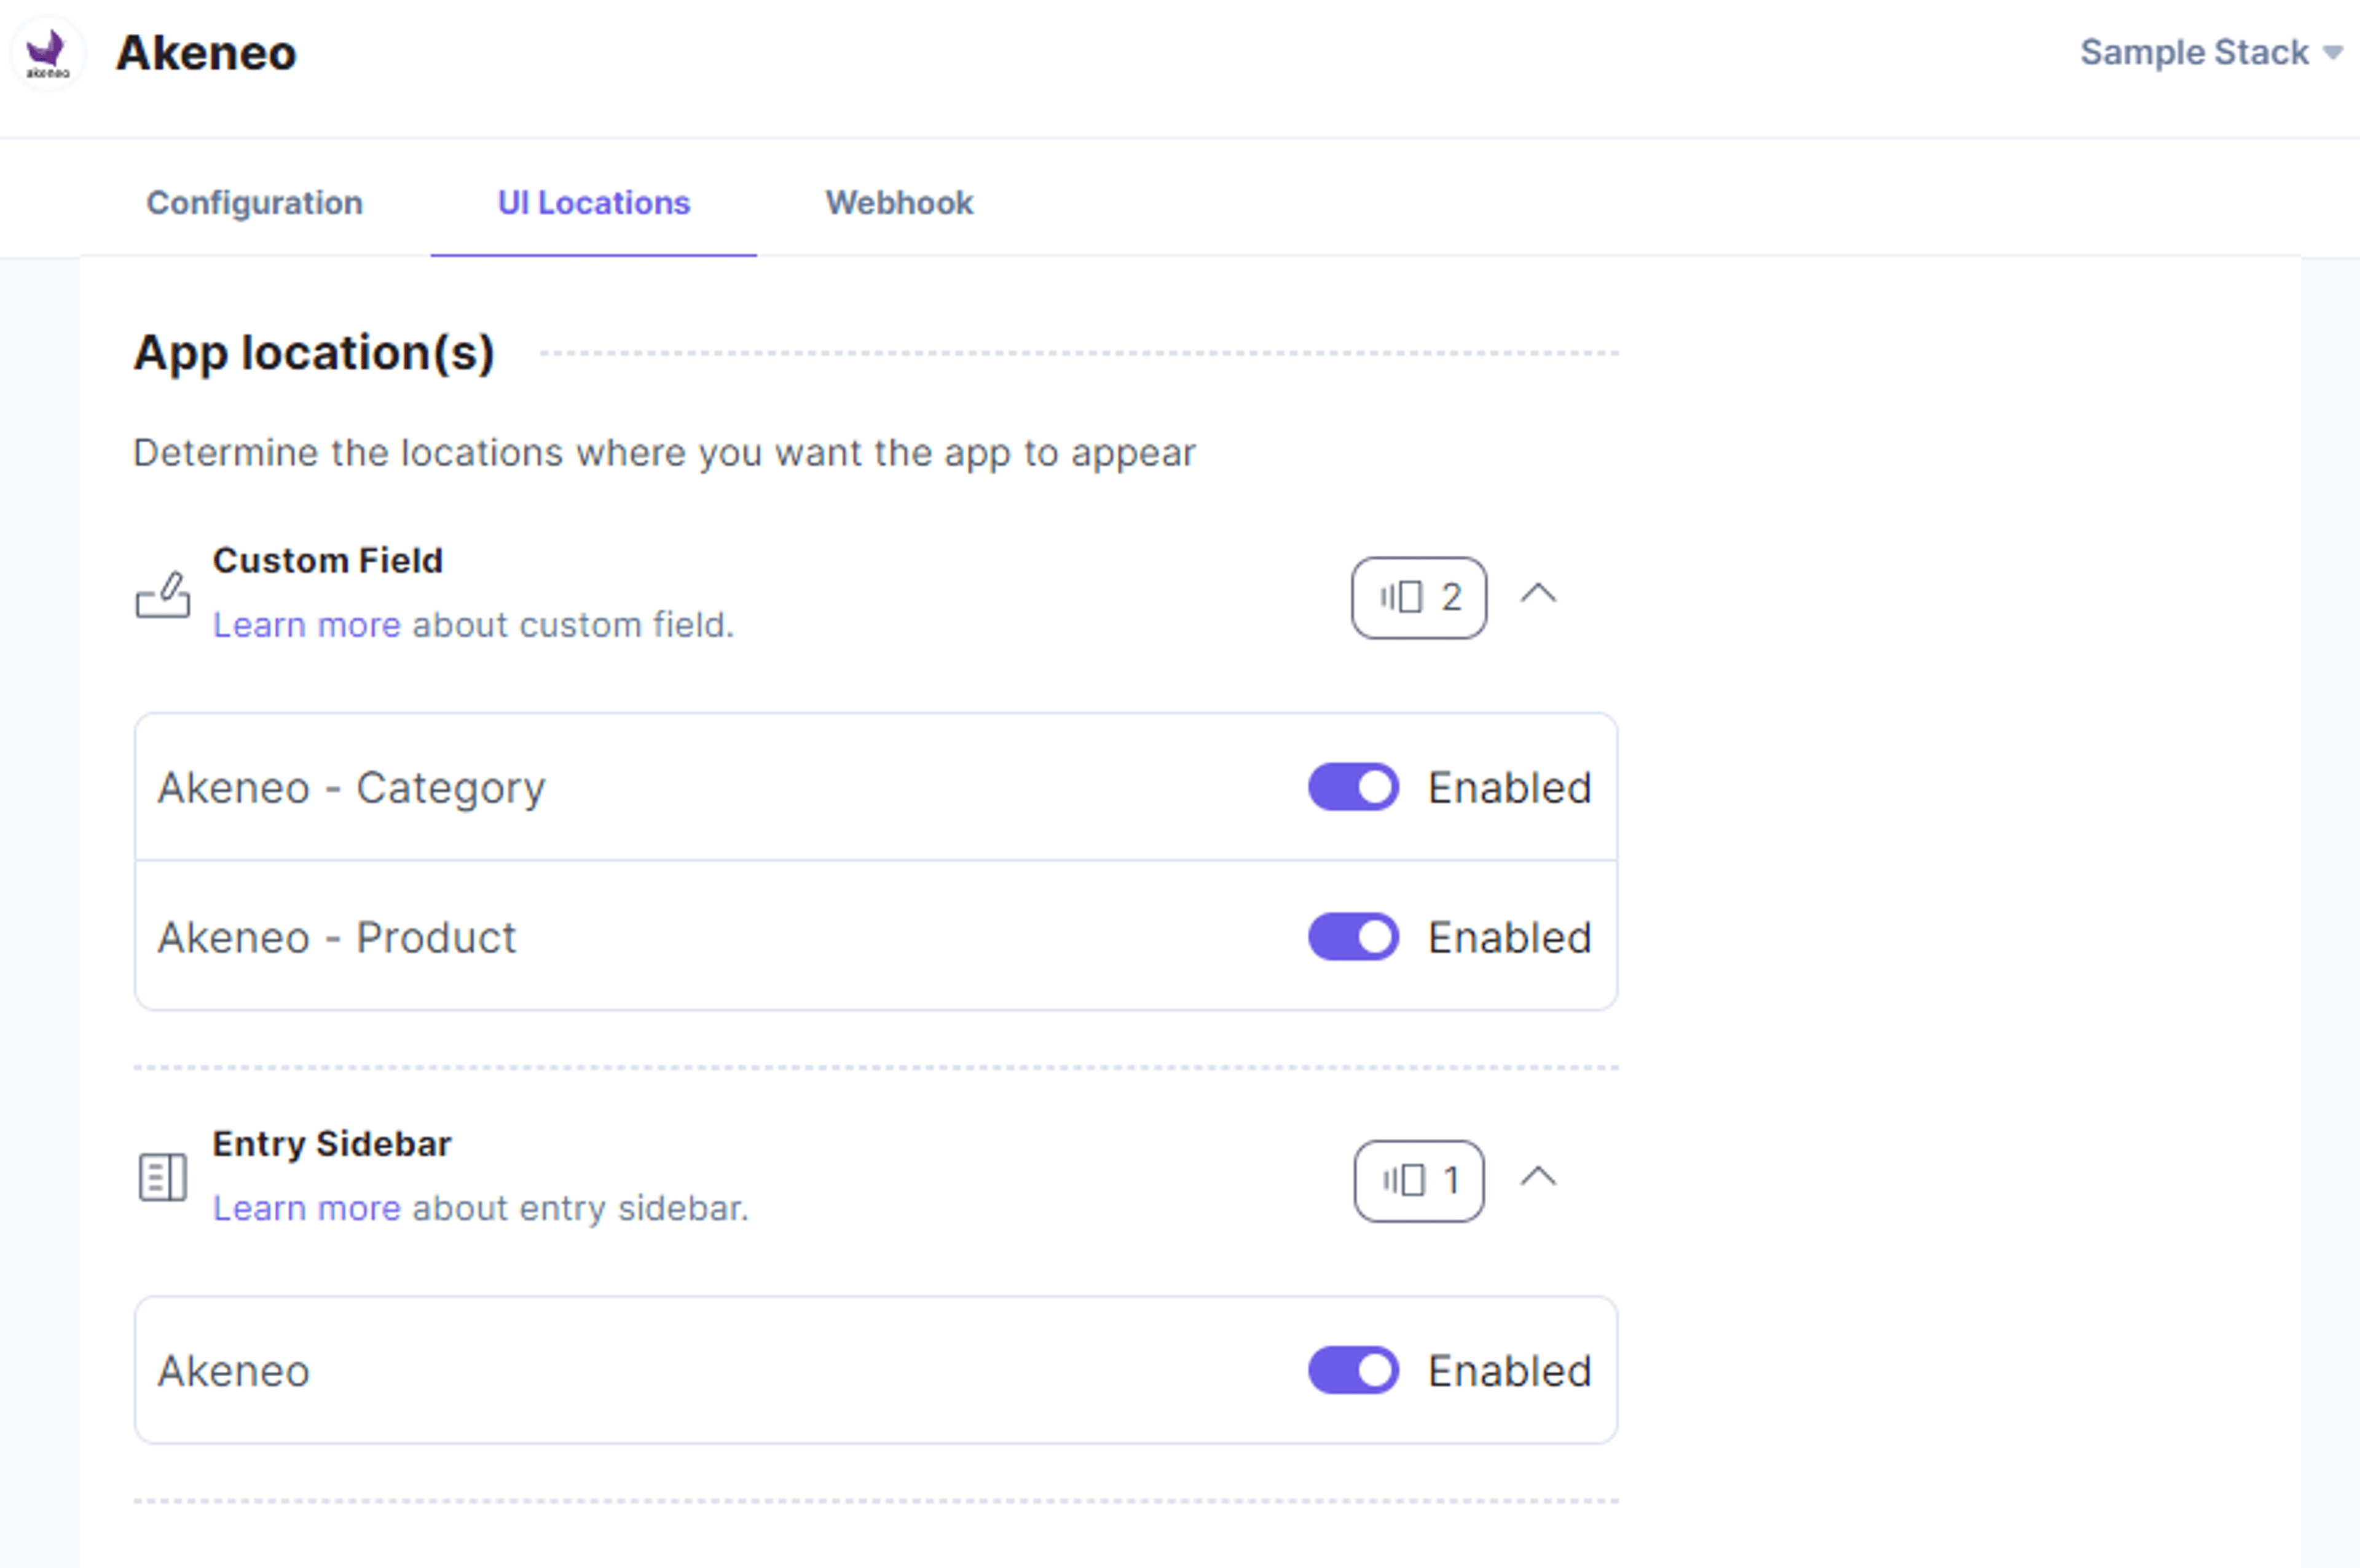The width and height of the screenshot is (2360, 1568).
Task: Collapse the Custom Field section chevron
Action: point(1538,594)
